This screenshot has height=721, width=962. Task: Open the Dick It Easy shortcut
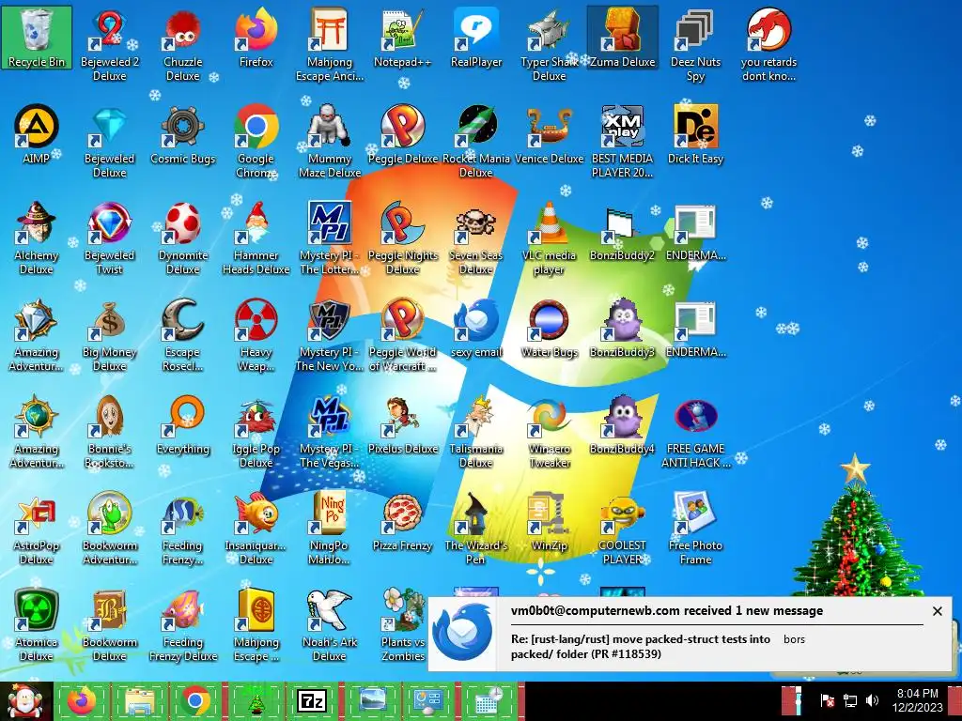click(695, 134)
